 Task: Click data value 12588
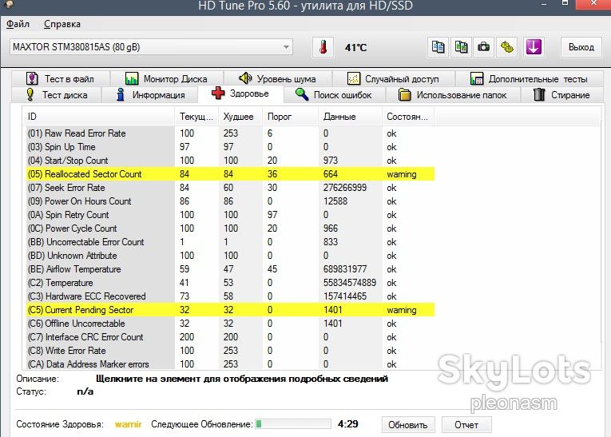335,201
